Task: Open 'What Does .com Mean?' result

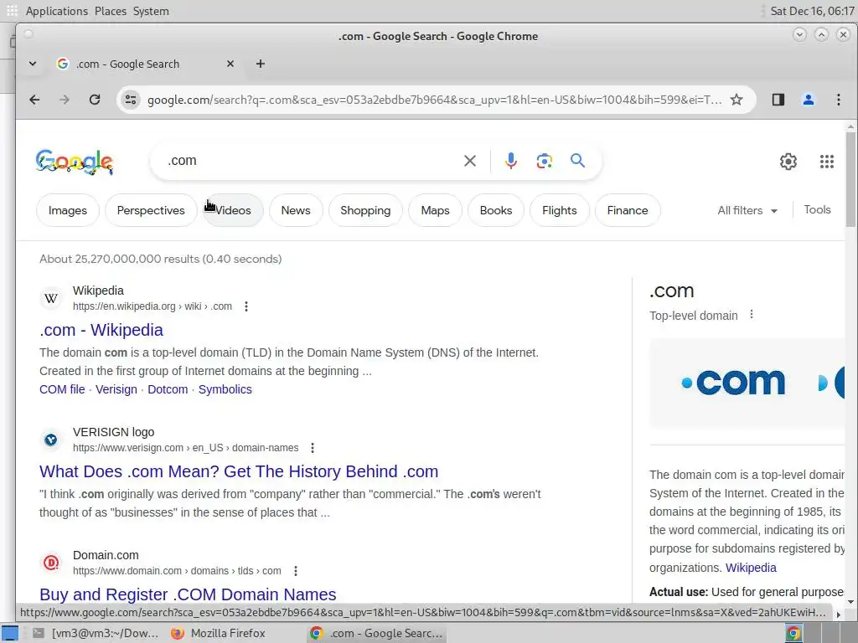Action: click(x=239, y=472)
